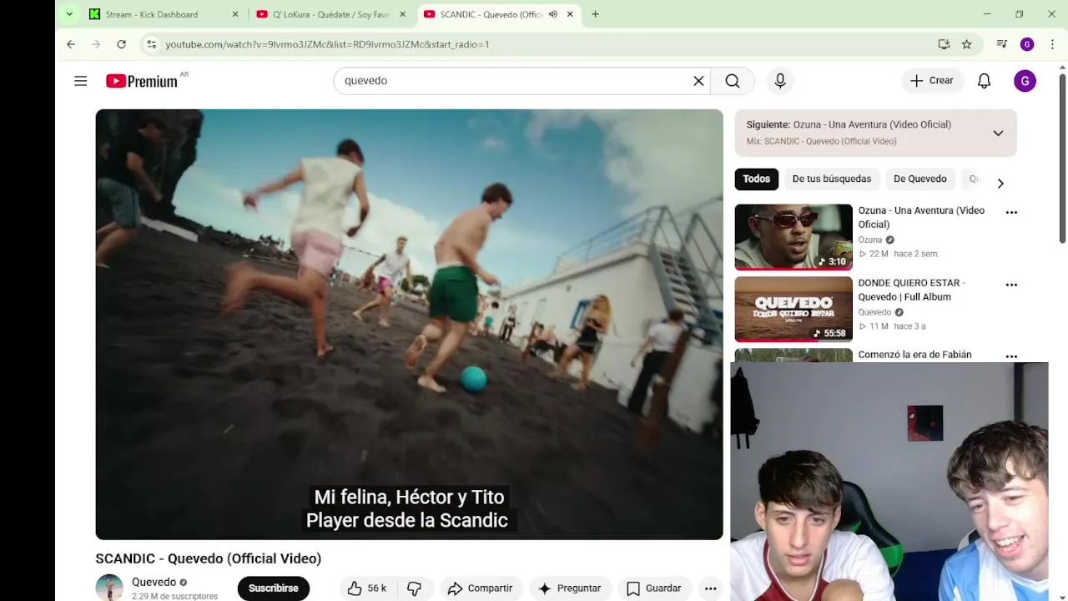Image resolution: width=1068 pixels, height=601 pixels.
Task: Select De tus búsquedas chip
Action: pyautogui.click(x=832, y=179)
